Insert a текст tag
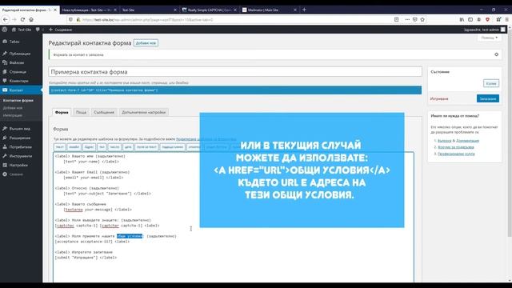The height and width of the screenshot is (288, 512). tap(59, 147)
